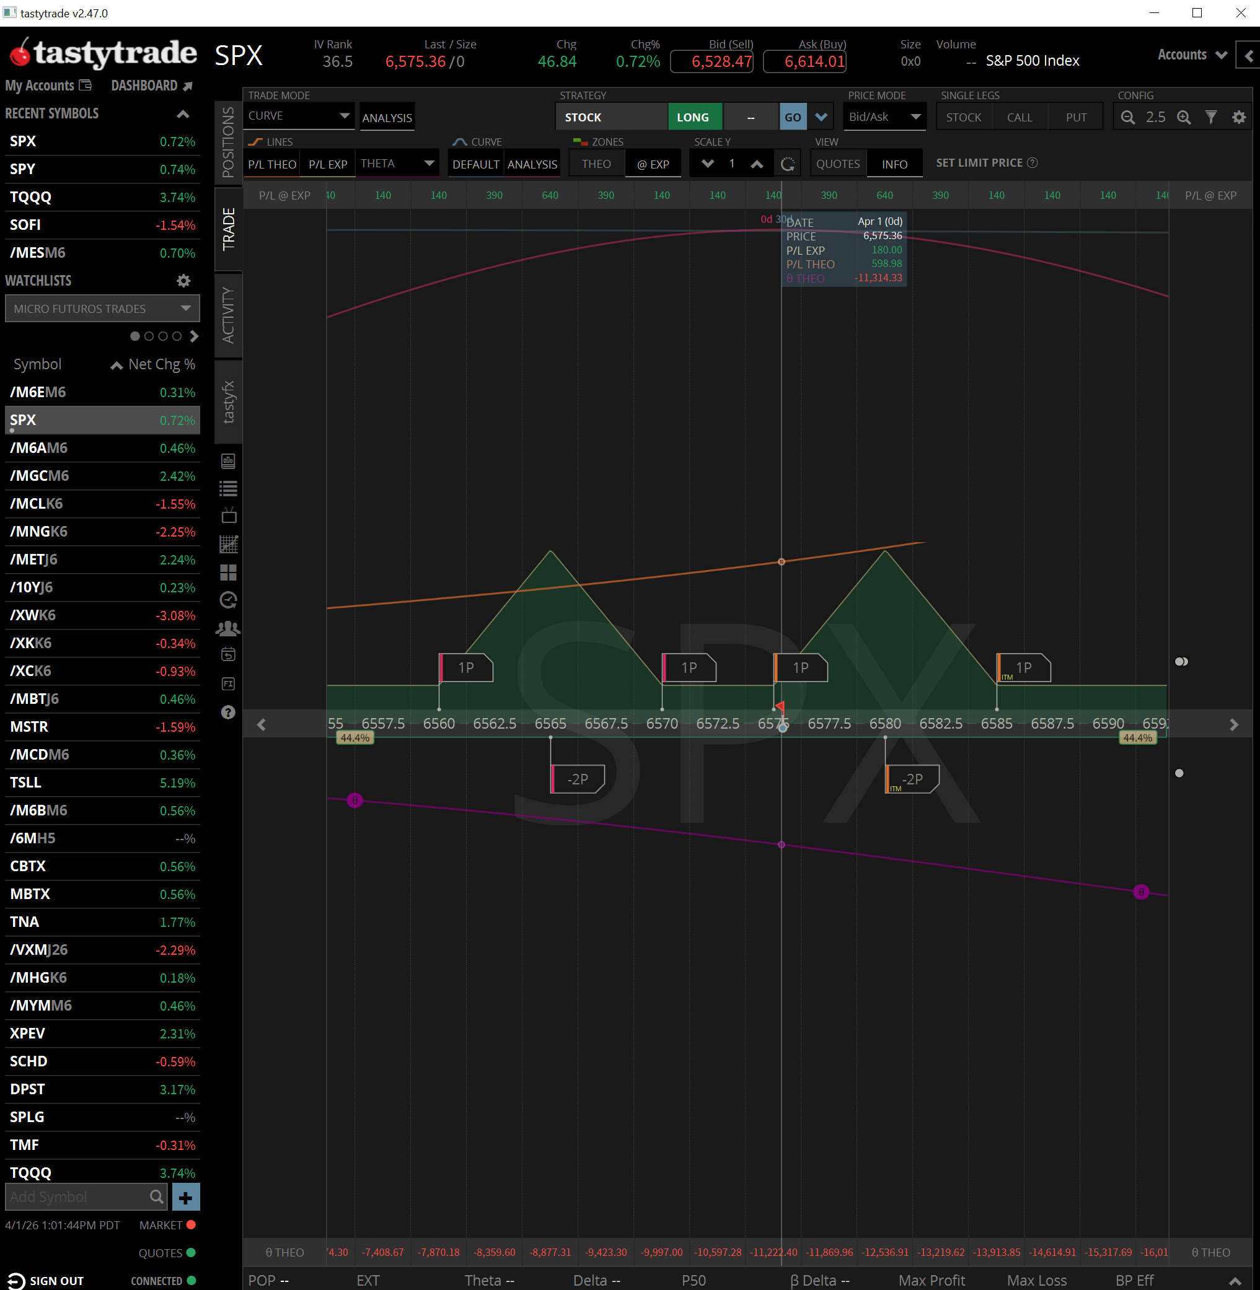1260x1290 pixels.
Task: Open the follow traders people icon
Action: point(228,628)
